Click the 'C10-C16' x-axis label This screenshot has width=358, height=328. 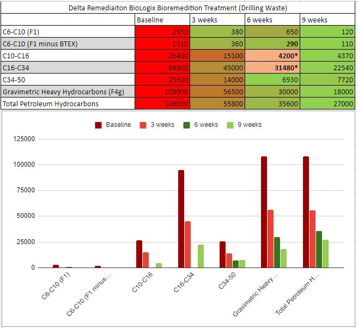pos(142,283)
